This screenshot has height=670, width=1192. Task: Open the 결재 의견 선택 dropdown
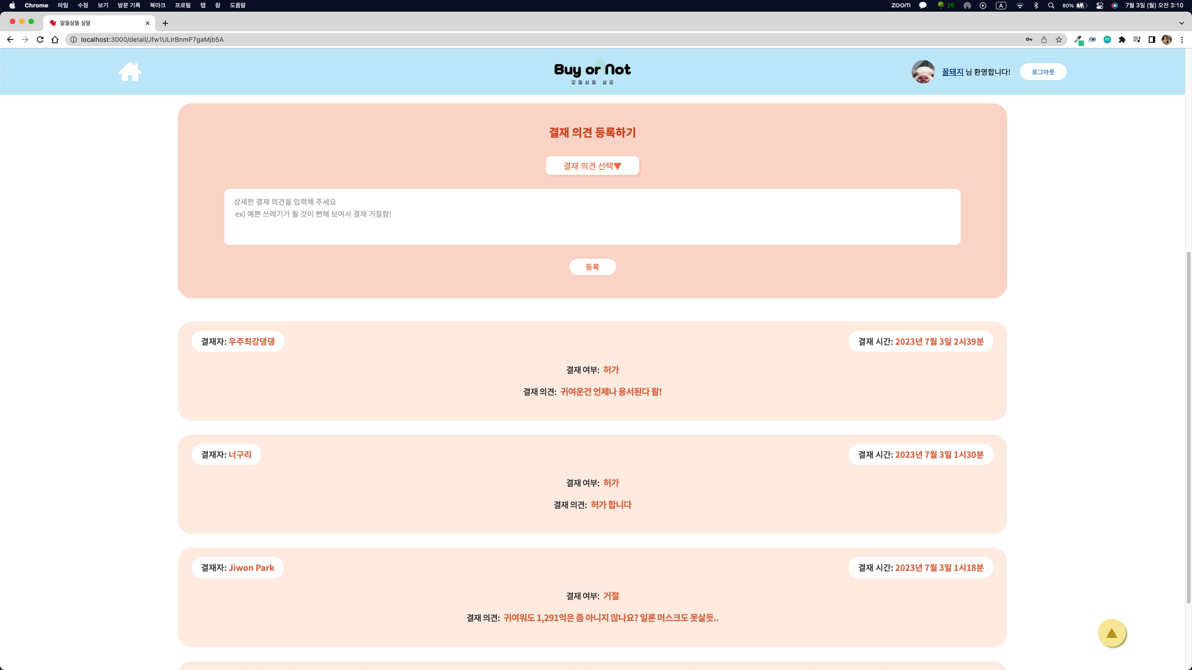[x=592, y=165]
